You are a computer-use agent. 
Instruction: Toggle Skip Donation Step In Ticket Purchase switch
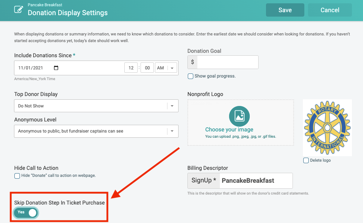coord(26,213)
